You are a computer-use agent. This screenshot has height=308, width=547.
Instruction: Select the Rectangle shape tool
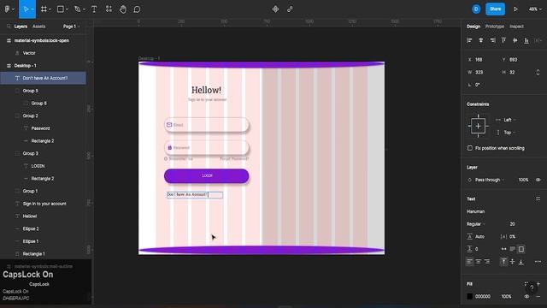pos(61,9)
